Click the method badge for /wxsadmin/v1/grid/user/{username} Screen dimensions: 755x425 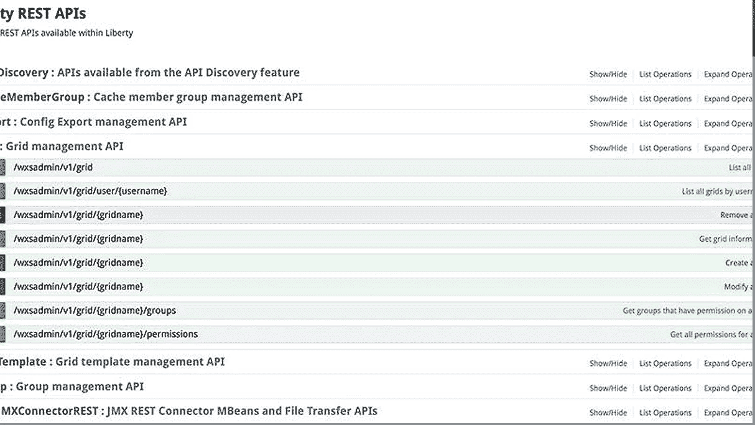coord(4,191)
